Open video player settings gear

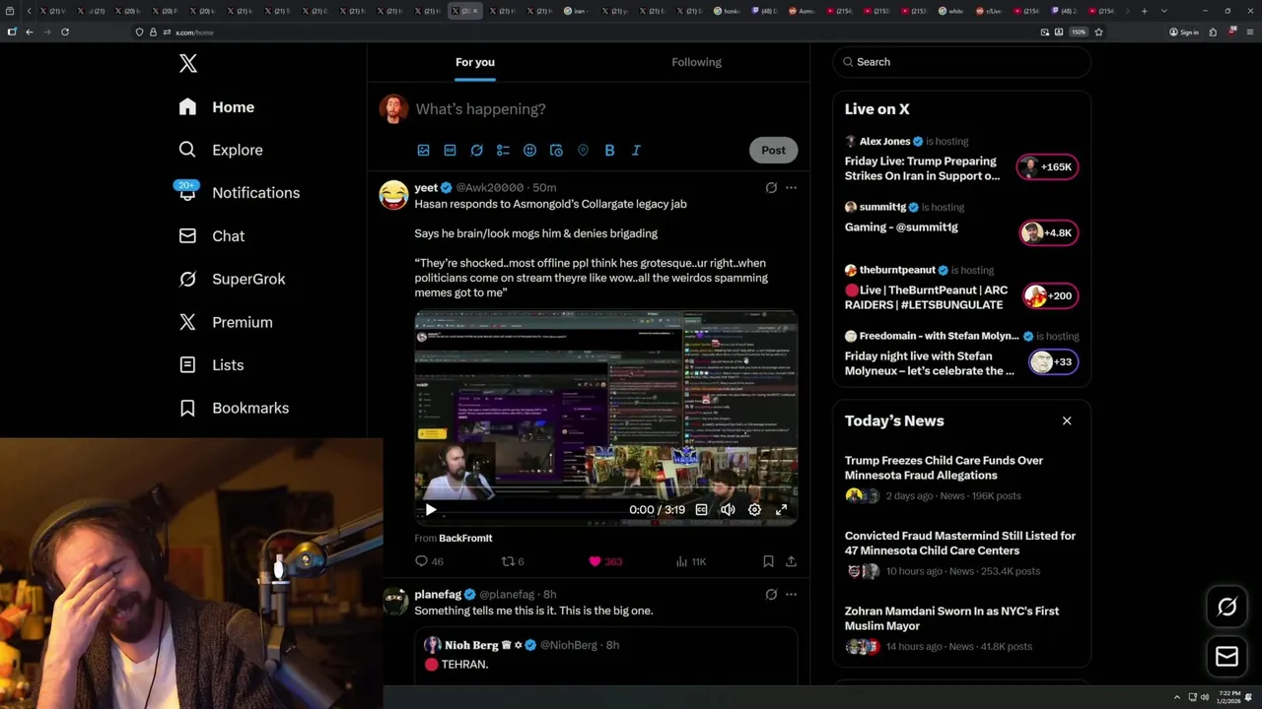[x=754, y=510]
